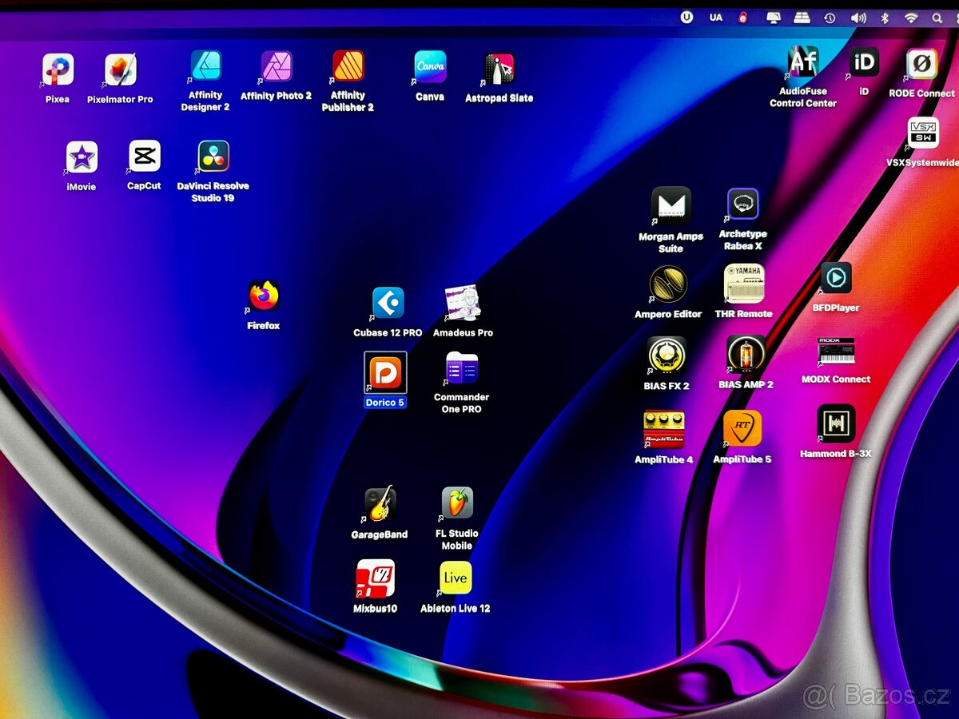Click the Commander One PRO icon
The height and width of the screenshot is (719, 959).
(x=462, y=369)
